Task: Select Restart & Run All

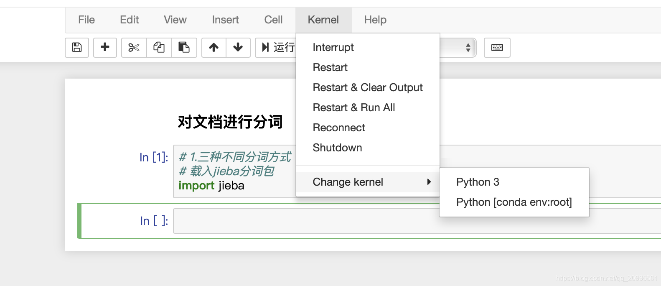Action: point(368,107)
